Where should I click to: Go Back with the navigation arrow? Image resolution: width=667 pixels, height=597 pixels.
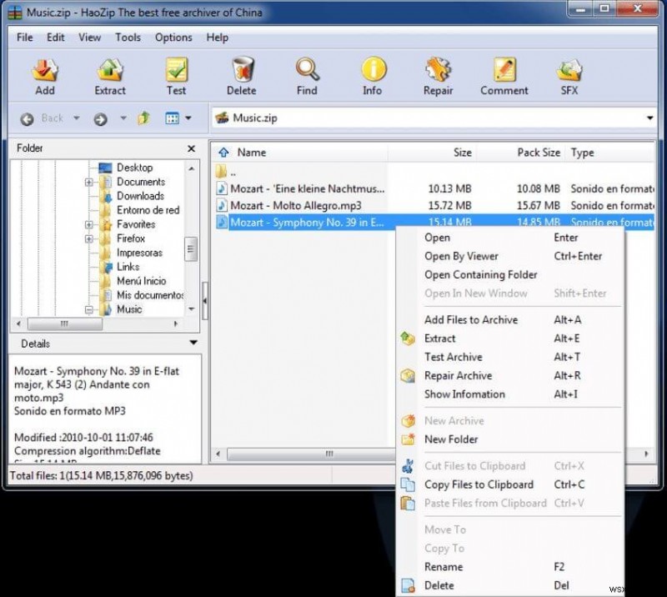pyautogui.click(x=27, y=119)
